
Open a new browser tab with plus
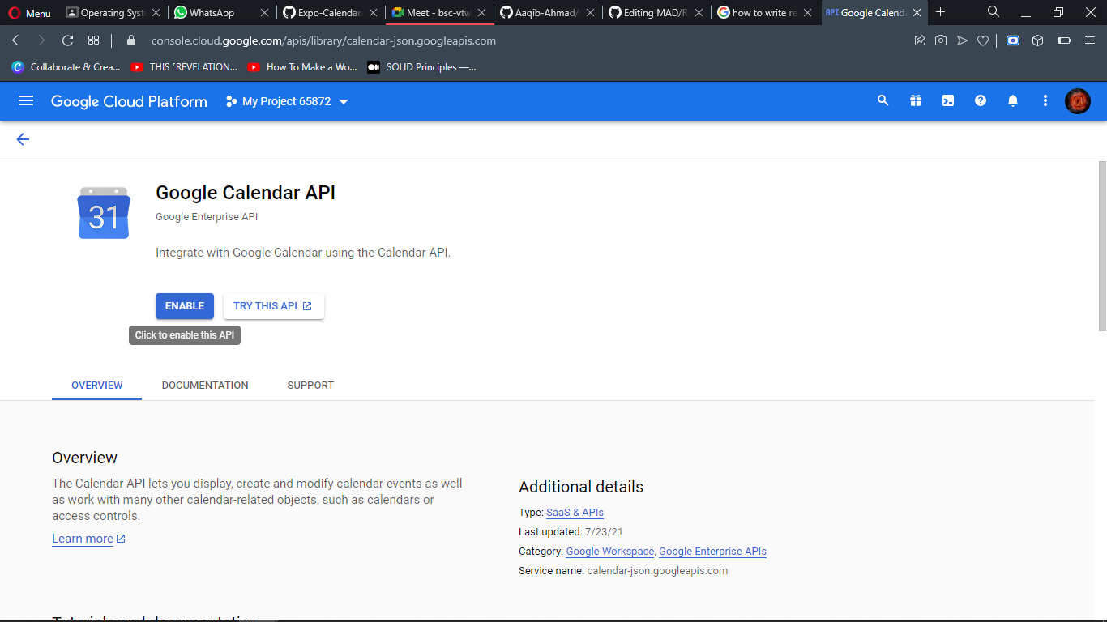point(940,12)
